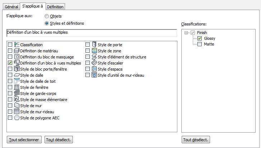Click the Style de zone icon
261x148 pixels.
[x=94, y=51]
